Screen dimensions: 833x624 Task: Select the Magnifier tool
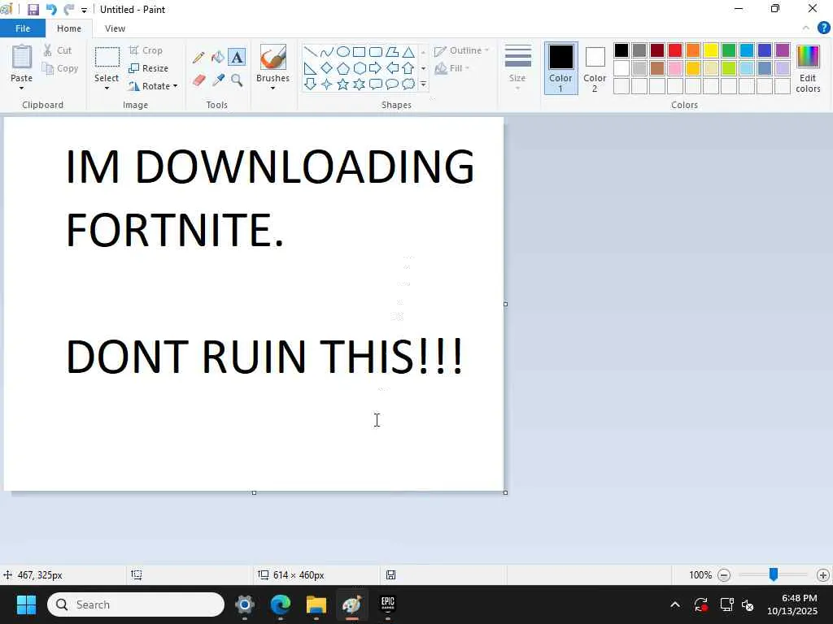[237, 80]
